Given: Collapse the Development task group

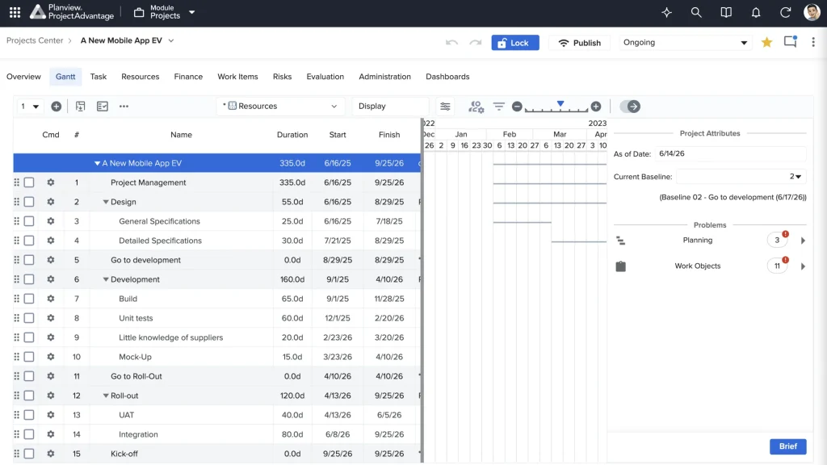Looking at the screenshot, I should pyautogui.click(x=106, y=279).
